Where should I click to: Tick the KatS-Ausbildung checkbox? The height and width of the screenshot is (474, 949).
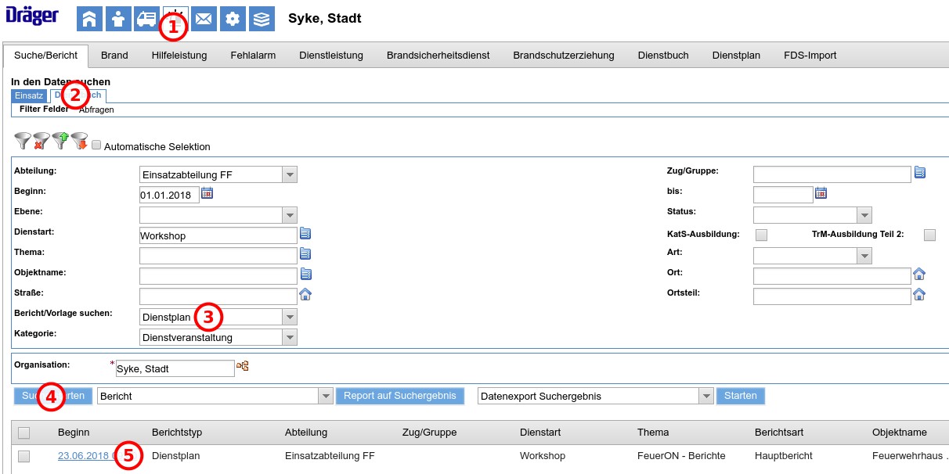[761, 235]
